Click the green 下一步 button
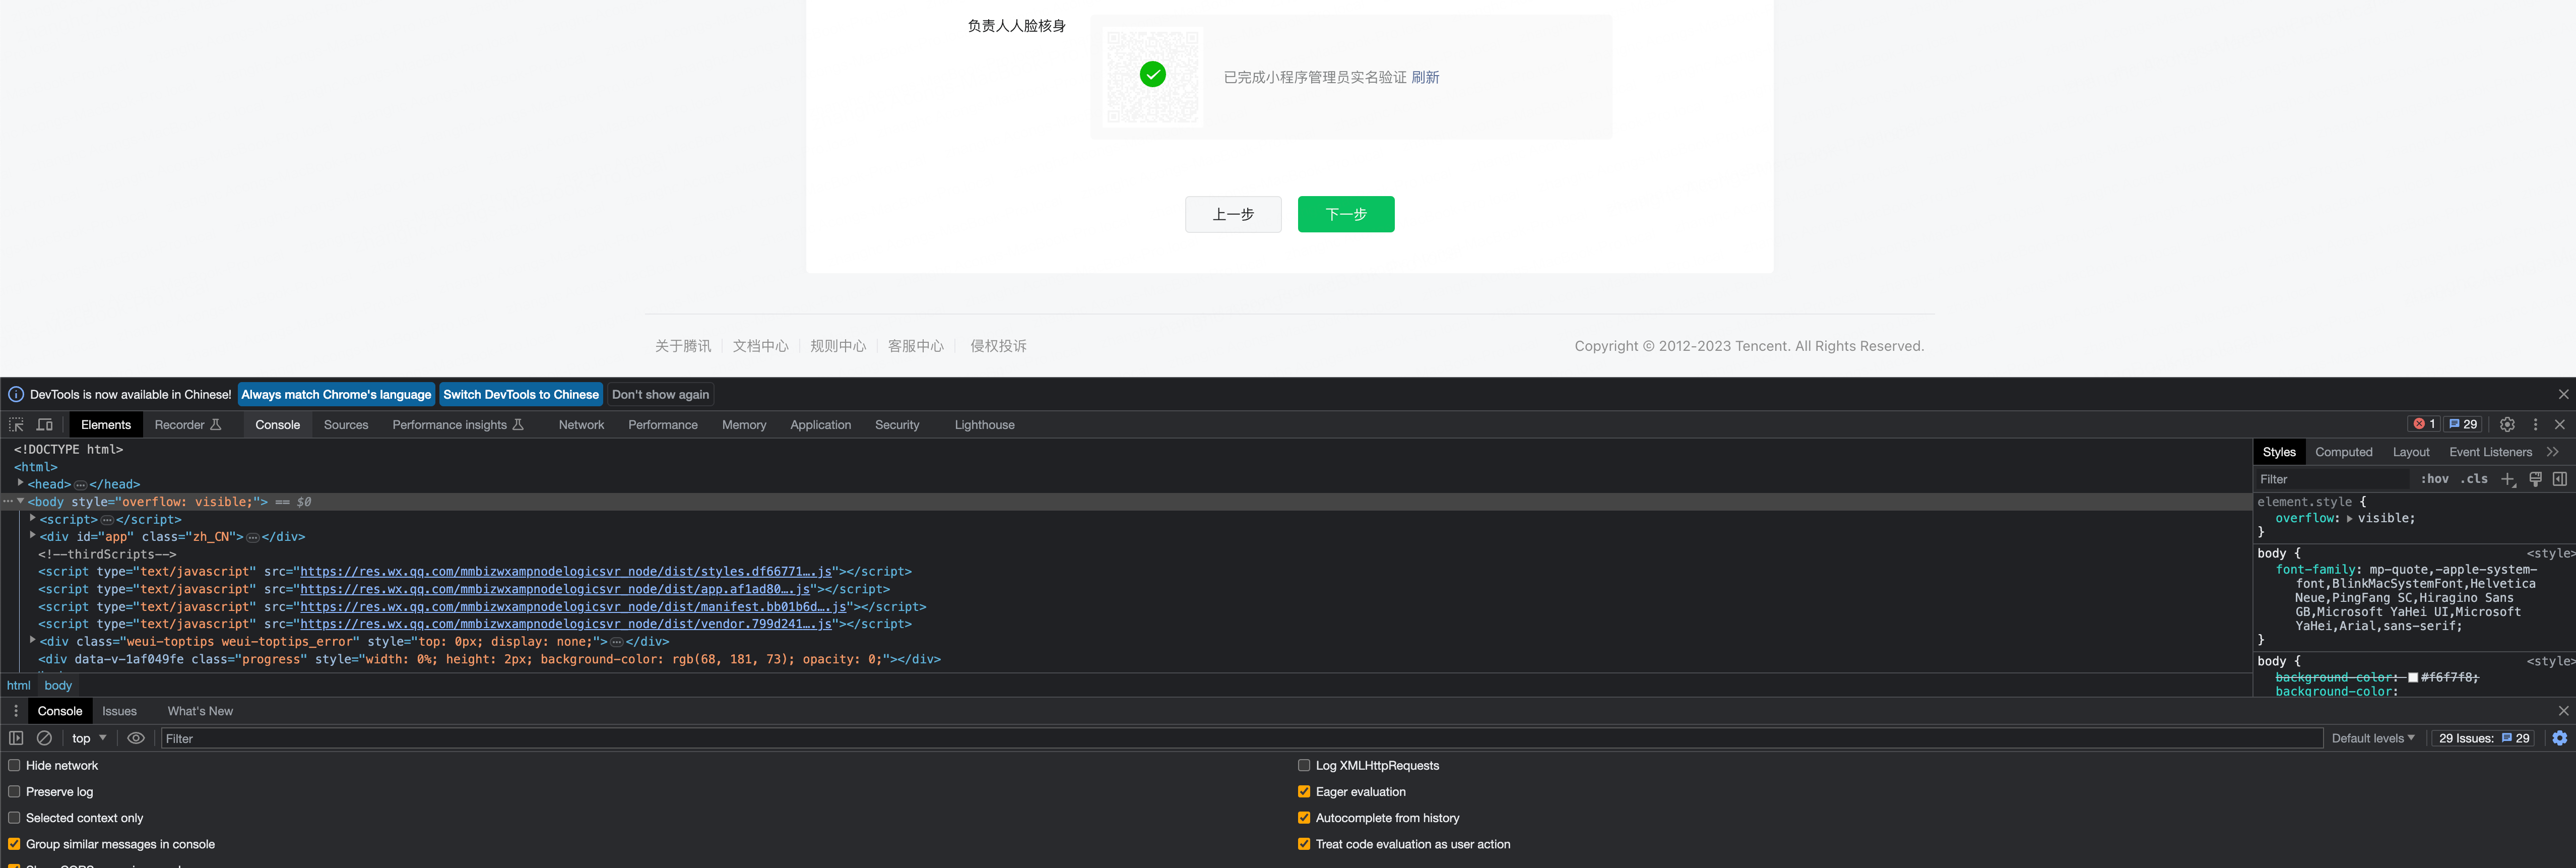2576x868 pixels. coord(1345,214)
